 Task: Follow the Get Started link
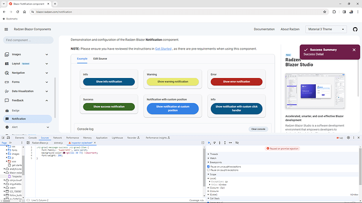pyautogui.click(x=163, y=49)
